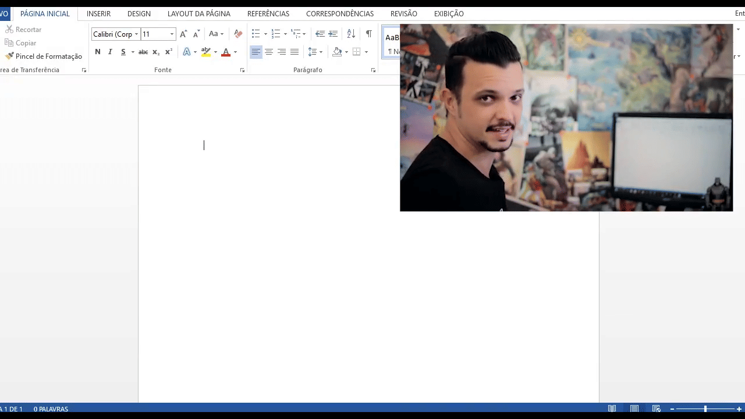The height and width of the screenshot is (419, 745).
Task: Click the increase indent icon
Action: 333,34
